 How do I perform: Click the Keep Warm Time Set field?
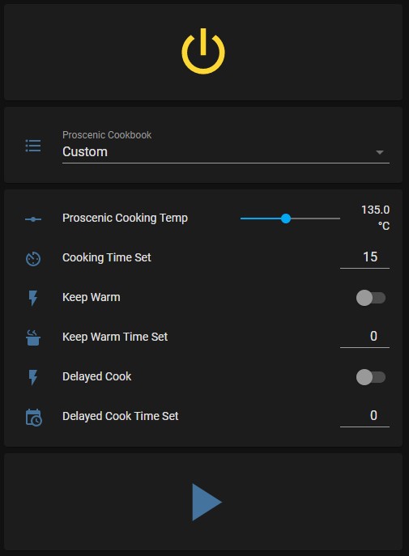[x=364, y=336]
